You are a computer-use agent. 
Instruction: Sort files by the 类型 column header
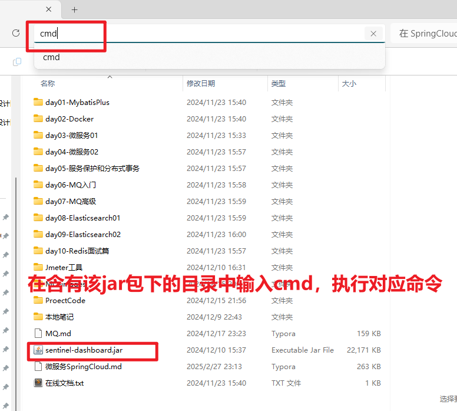[x=279, y=84]
